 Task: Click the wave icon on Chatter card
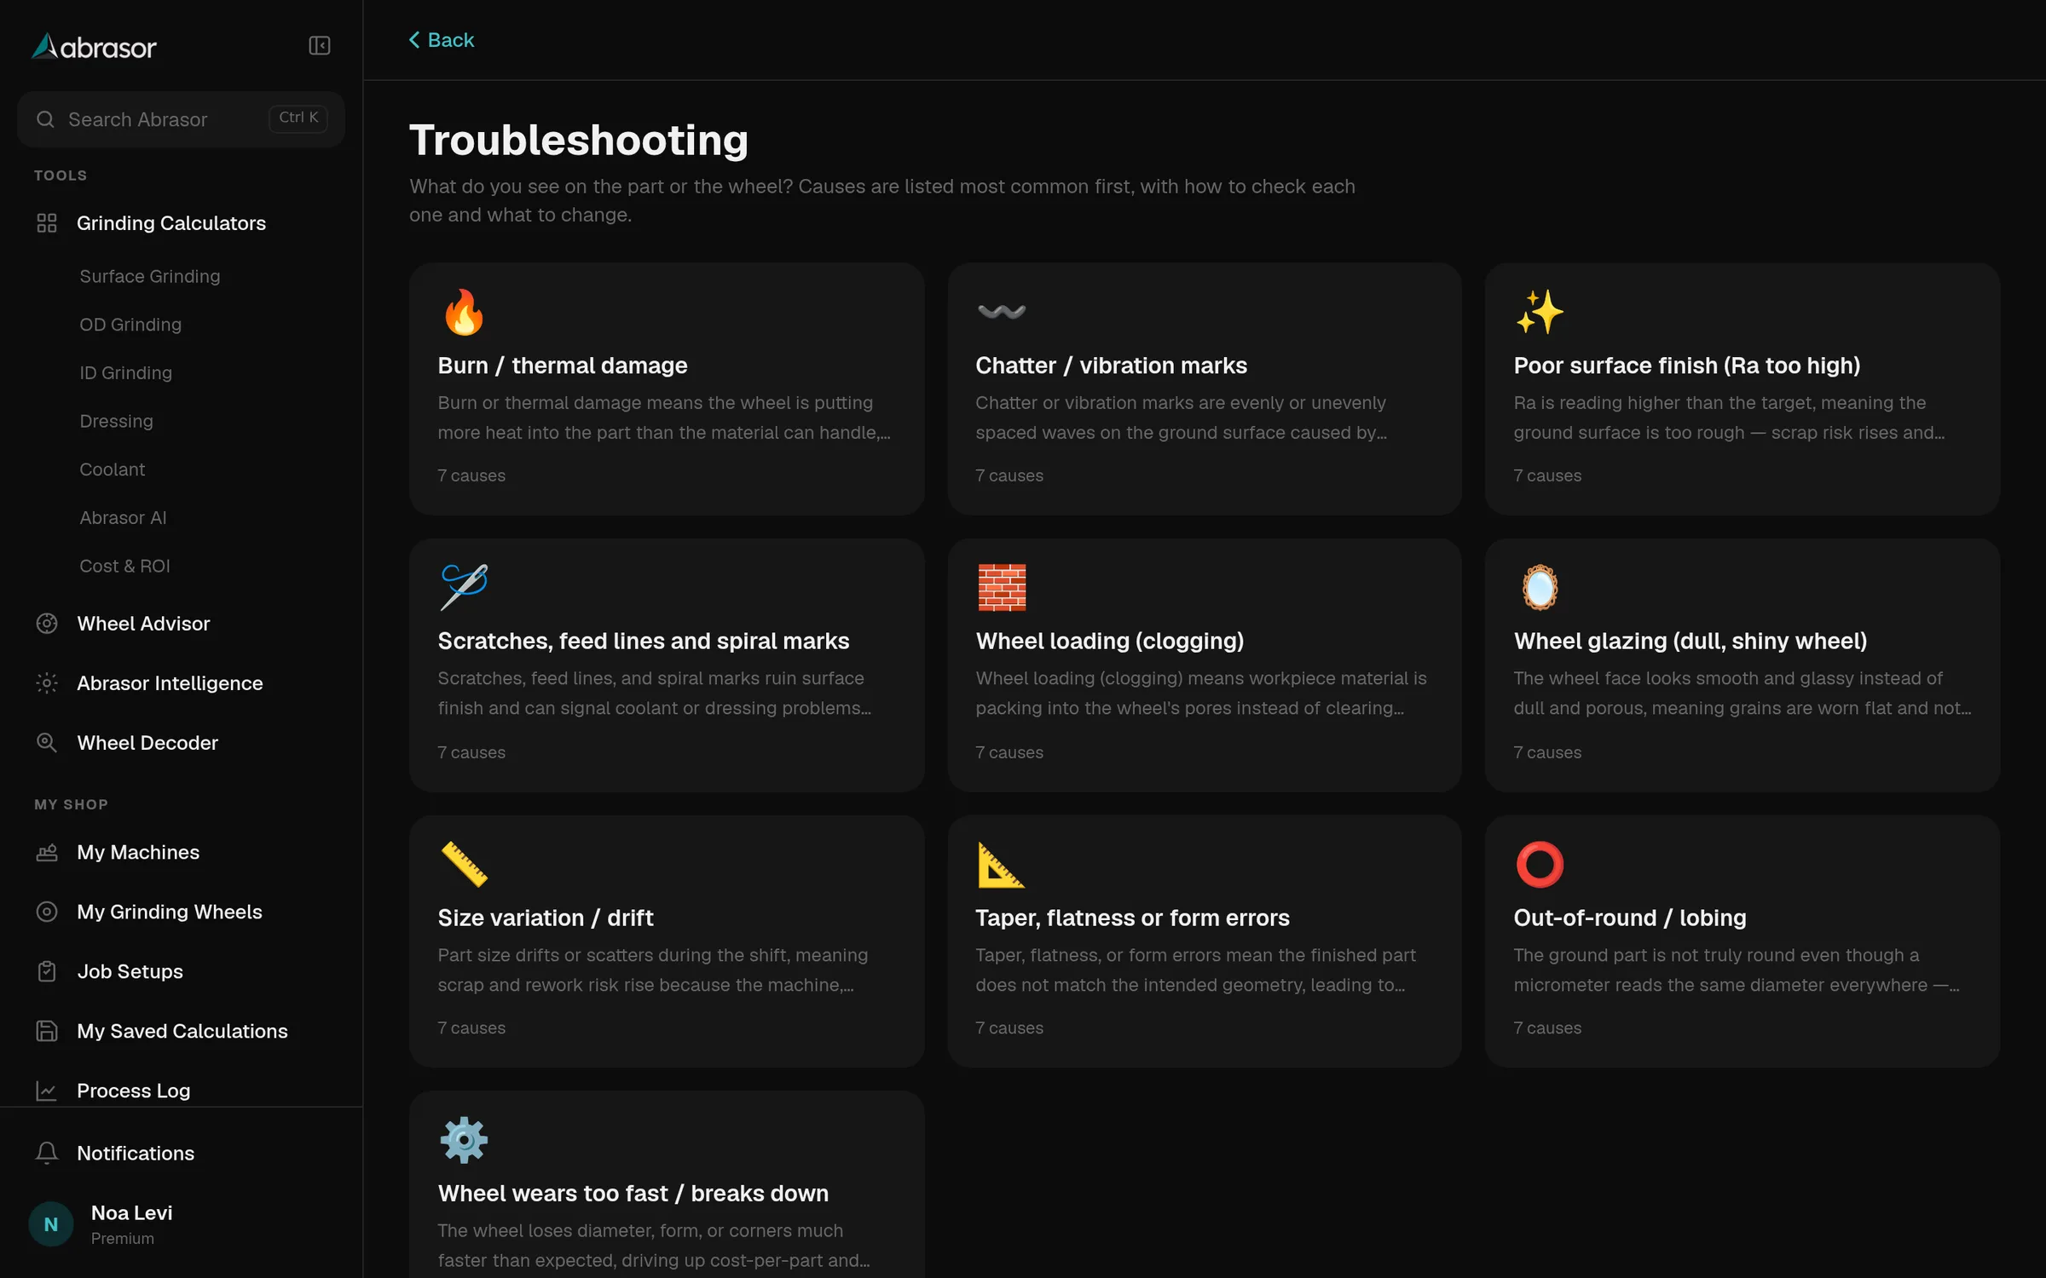pos(1002,312)
